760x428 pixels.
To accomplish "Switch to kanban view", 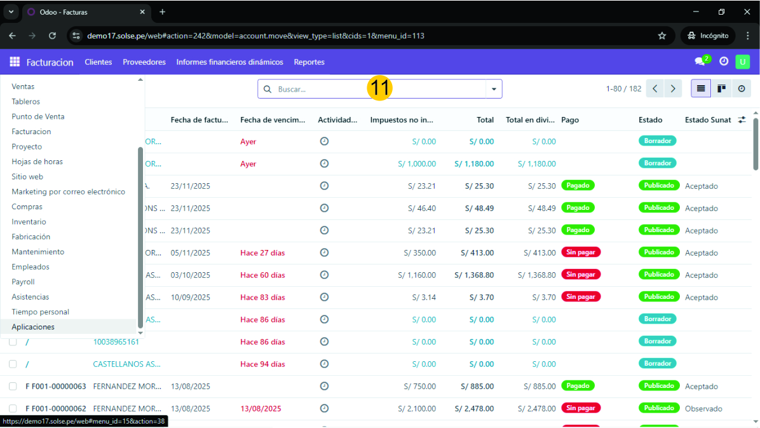I will [x=721, y=89].
